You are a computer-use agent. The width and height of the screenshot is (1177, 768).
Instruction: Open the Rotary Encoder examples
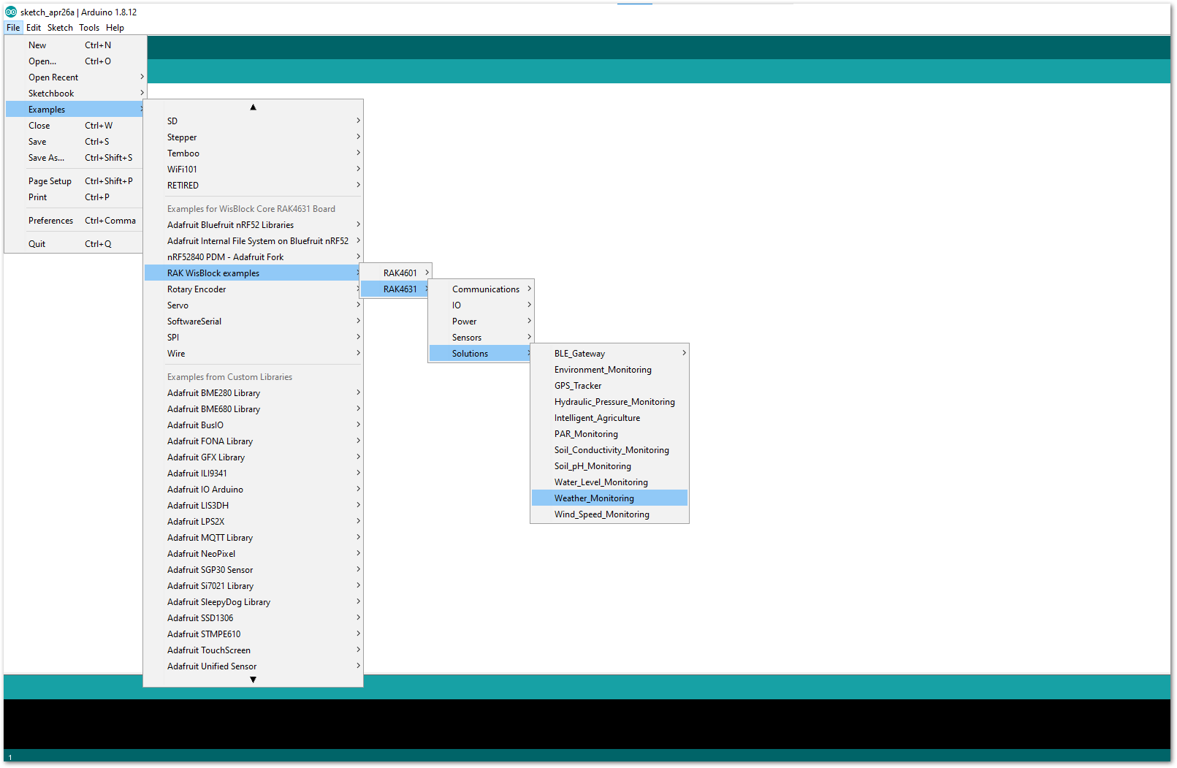click(253, 289)
